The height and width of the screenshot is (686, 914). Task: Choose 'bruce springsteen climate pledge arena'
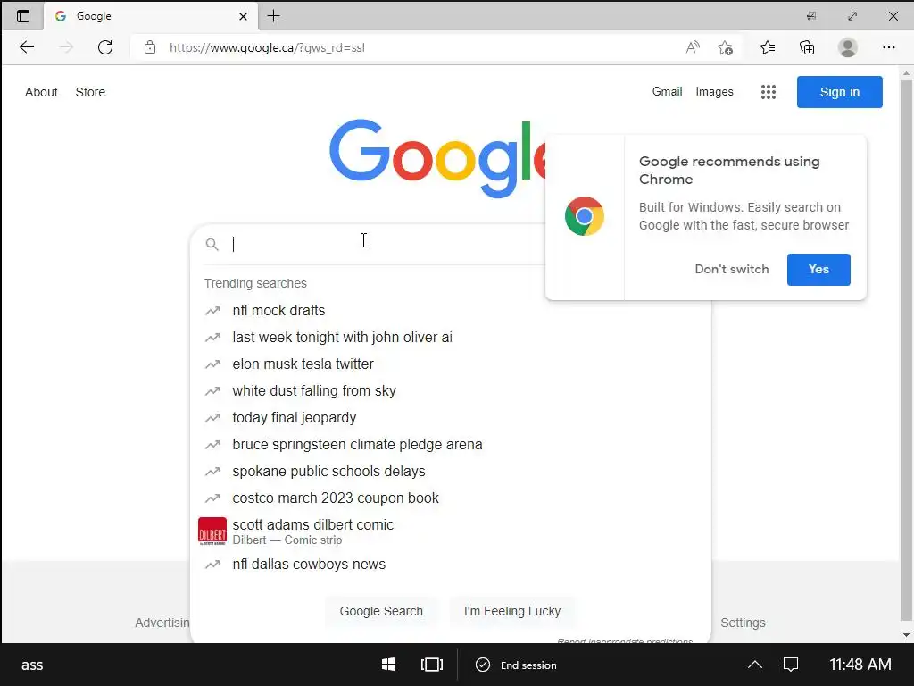[x=450, y=445]
